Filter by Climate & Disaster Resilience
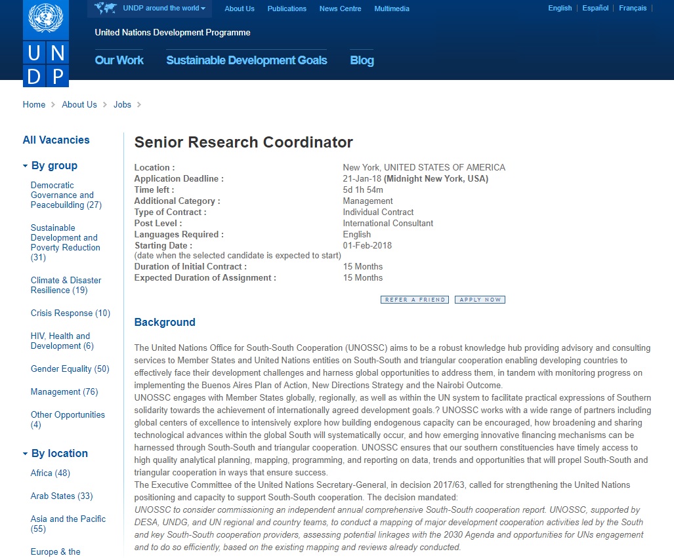The image size is (674, 558). click(66, 285)
